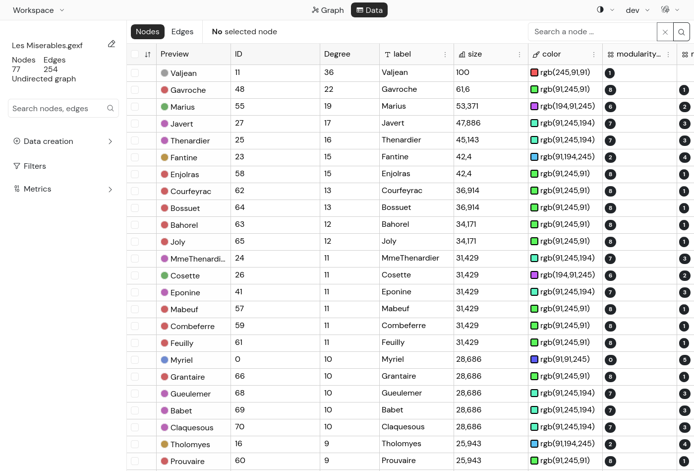Select the Valjean row checkbox
The width and height of the screenshot is (694, 471).
135,73
